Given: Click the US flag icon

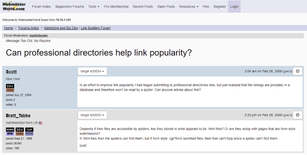Looking at the screenshot, I should (x=41, y=123).
